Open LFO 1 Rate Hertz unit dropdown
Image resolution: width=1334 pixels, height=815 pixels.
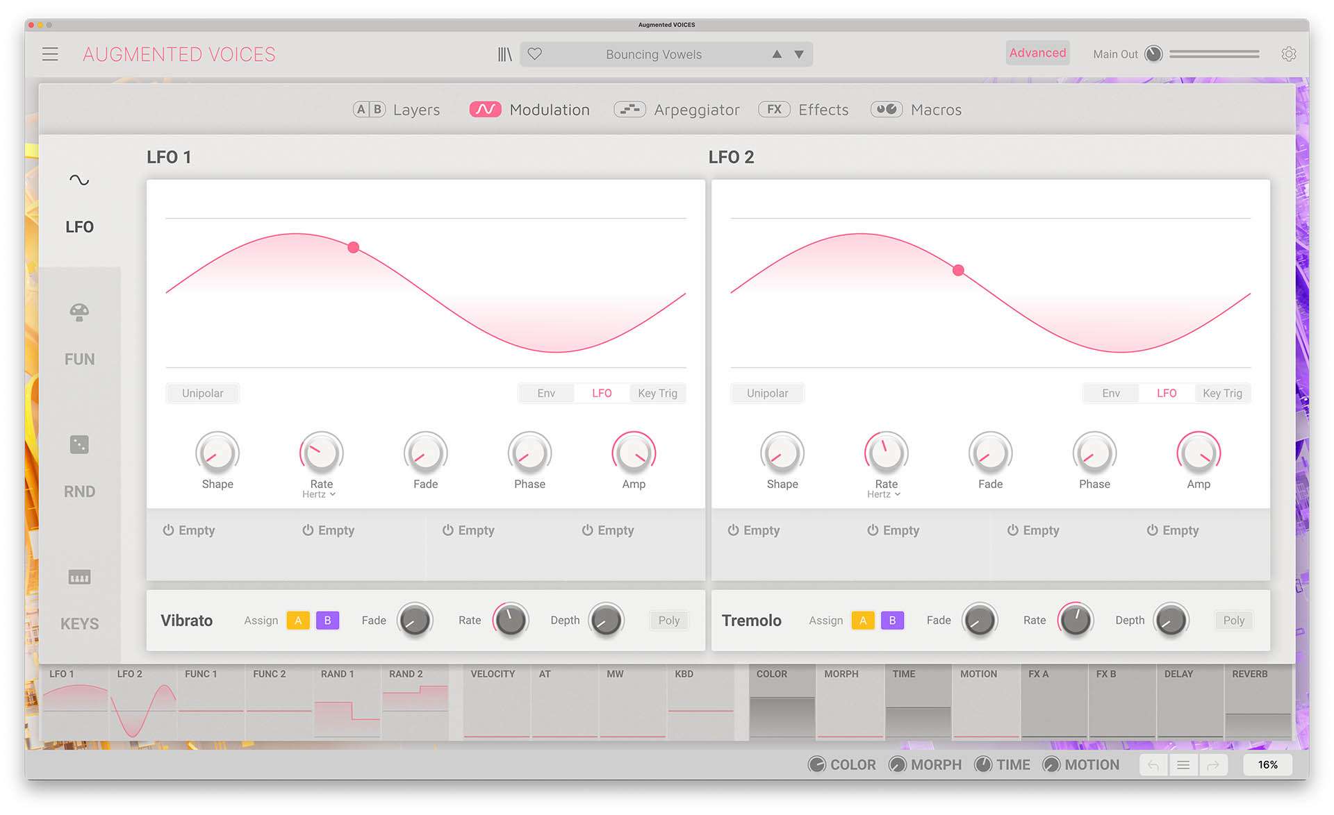click(319, 494)
